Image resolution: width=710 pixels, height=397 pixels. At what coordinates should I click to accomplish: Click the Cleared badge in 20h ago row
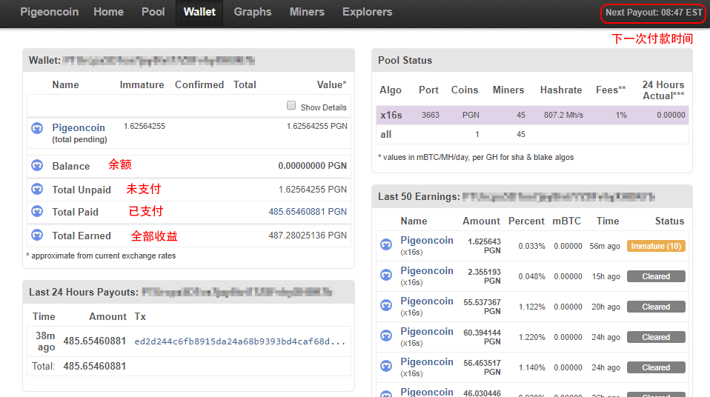[656, 307]
